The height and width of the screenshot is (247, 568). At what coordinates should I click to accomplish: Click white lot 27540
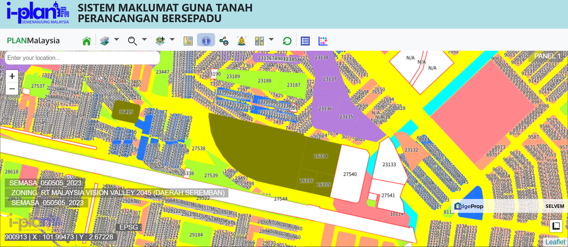(x=350, y=174)
